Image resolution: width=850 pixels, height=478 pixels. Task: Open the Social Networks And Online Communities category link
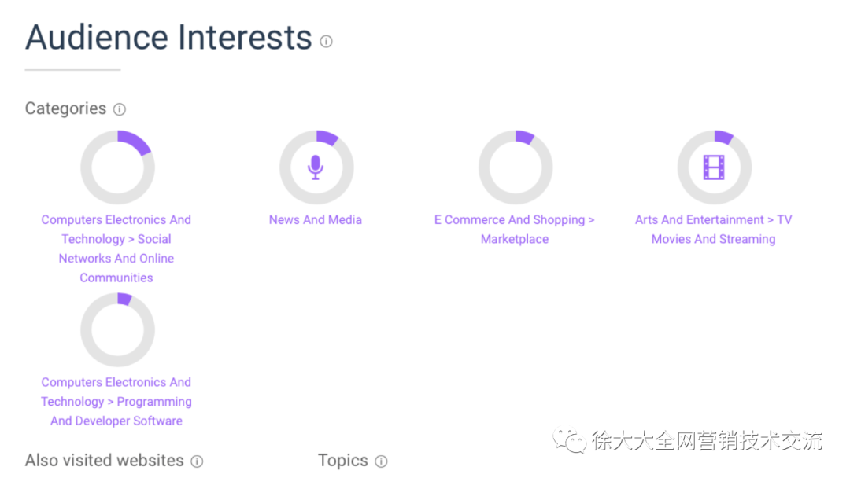(x=116, y=248)
